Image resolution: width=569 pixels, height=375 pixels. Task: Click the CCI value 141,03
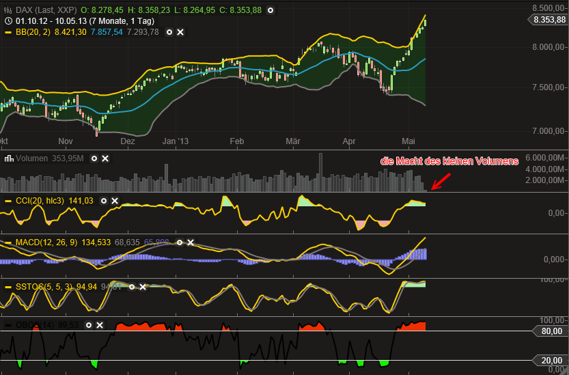click(81, 201)
